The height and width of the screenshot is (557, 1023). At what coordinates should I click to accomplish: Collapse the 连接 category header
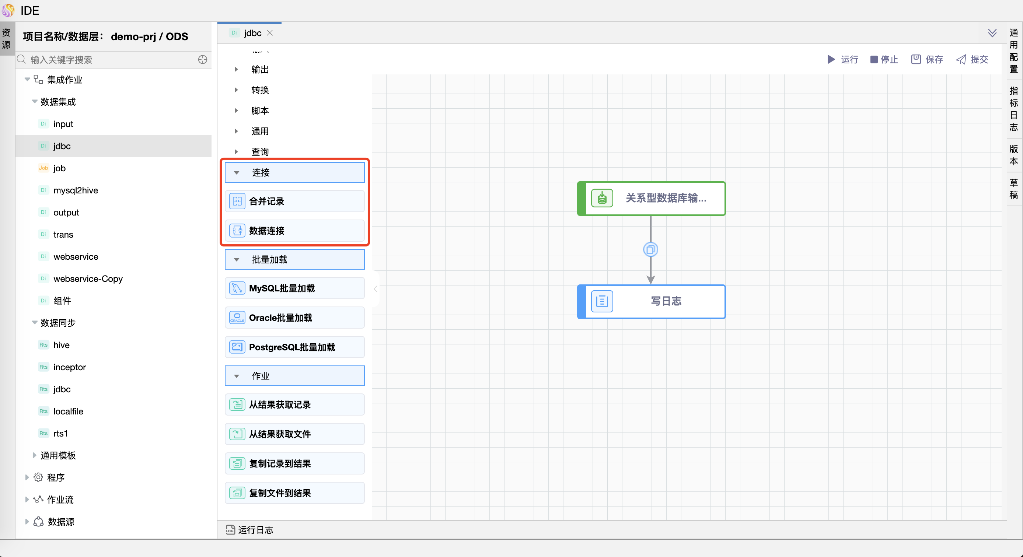pyautogui.click(x=237, y=173)
